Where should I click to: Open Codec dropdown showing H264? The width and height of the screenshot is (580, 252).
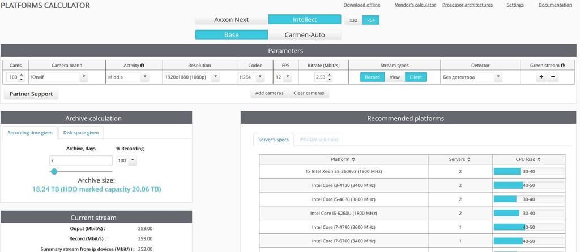251,77
